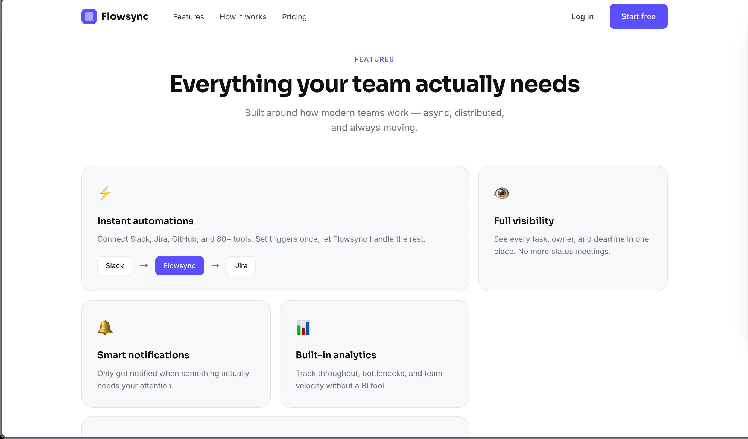
Task: Click the Log in link
Action: click(x=582, y=16)
